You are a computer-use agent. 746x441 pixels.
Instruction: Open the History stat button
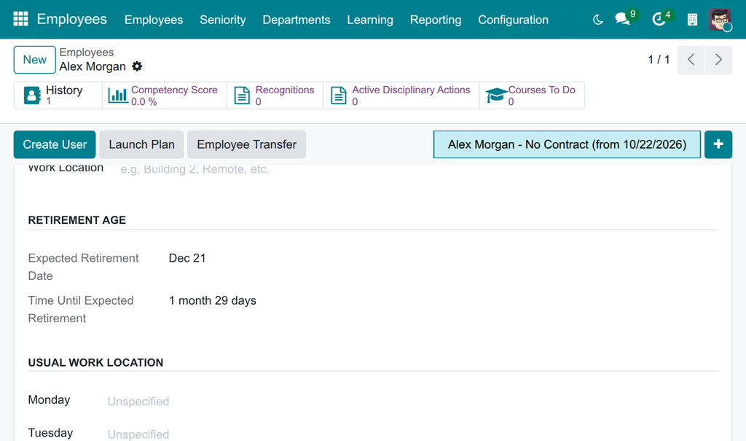[x=58, y=95]
